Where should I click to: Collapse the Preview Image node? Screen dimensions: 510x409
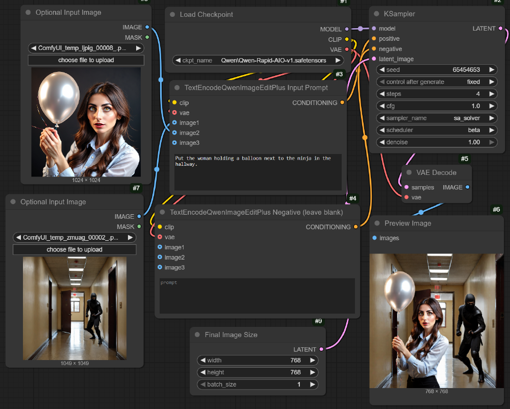pyautogui.click(x=376, y=223)
